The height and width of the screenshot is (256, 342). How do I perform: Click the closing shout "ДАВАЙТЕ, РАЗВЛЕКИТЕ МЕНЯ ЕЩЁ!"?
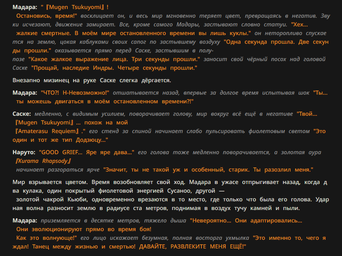[193, 247]
